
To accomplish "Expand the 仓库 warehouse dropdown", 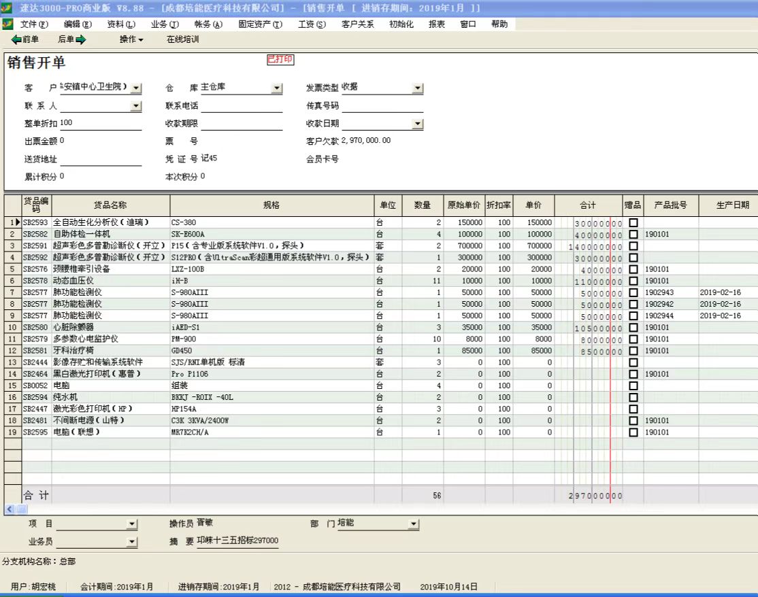I will click(x=276, y=88).
